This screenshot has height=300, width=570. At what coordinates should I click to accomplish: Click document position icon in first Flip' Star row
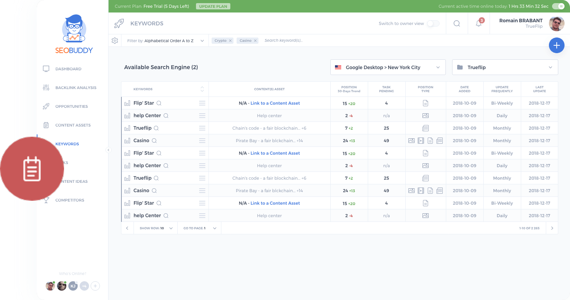click(426, 103)
